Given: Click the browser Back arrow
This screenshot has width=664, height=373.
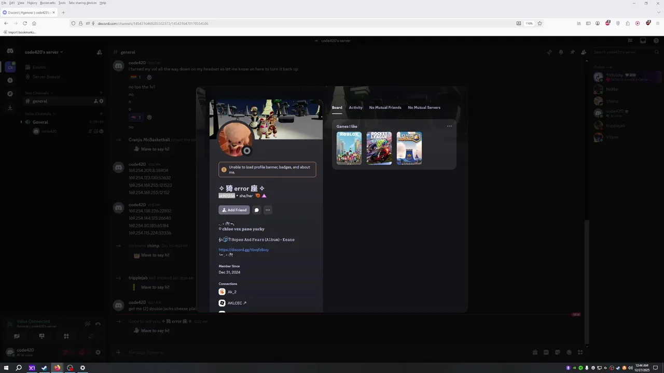Looking at the screenshot, I should [x=6, y=23].
